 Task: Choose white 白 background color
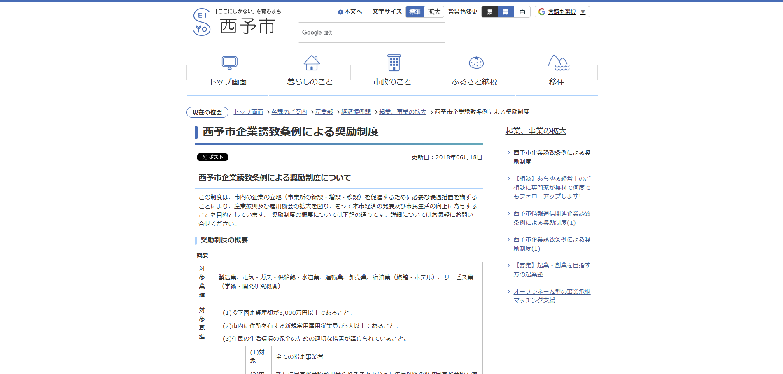click(522, 12)
